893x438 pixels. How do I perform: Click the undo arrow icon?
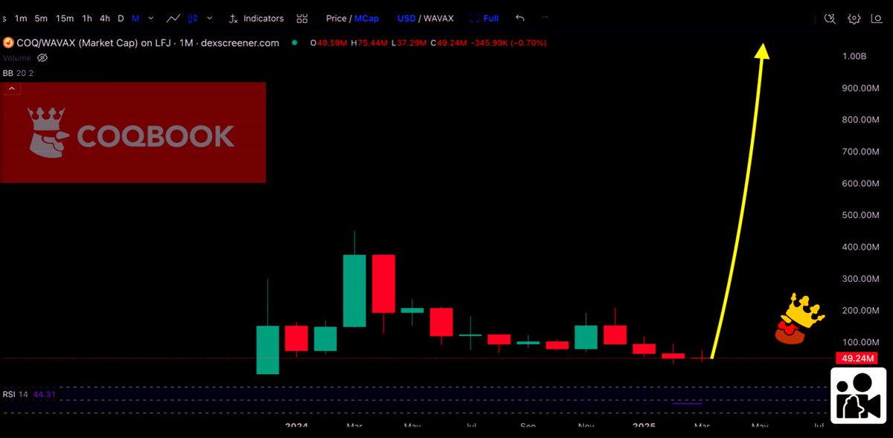[519, 19]
